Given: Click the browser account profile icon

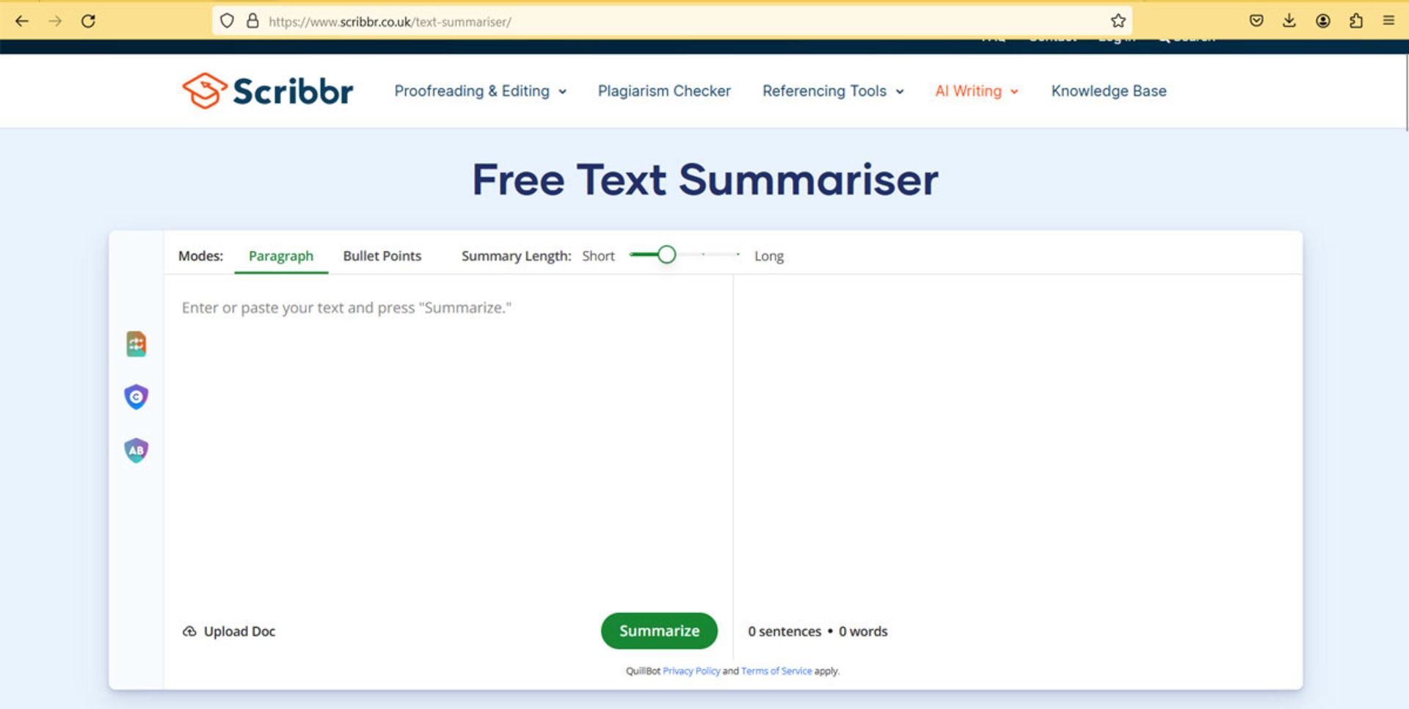Looking at the screenshot, I should coord(1322,21).
